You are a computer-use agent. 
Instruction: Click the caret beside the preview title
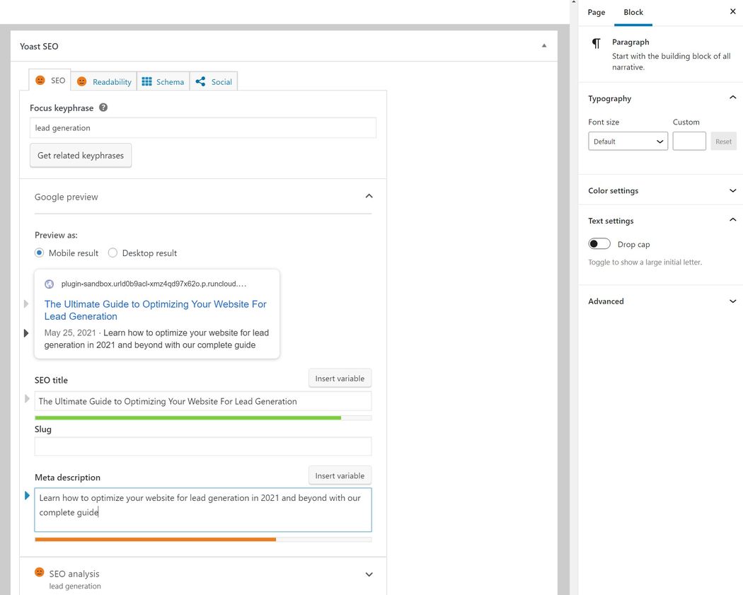tap(26, 304)
